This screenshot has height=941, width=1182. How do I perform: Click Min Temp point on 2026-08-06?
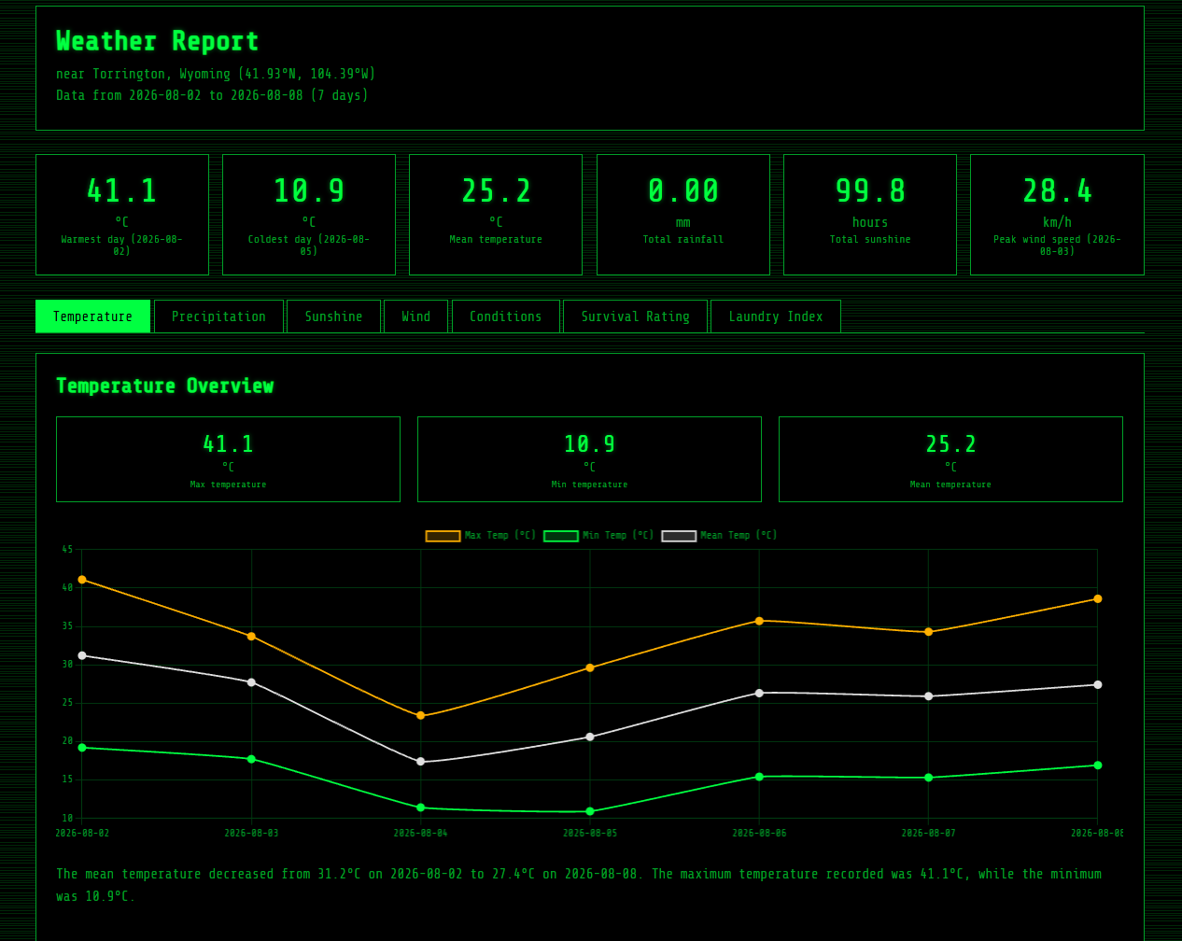tap(759, 777)
